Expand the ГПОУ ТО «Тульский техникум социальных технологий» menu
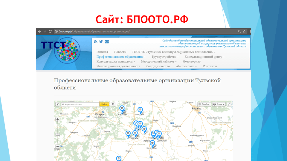The height and width of the screenshot is (161, 287). 174,52
